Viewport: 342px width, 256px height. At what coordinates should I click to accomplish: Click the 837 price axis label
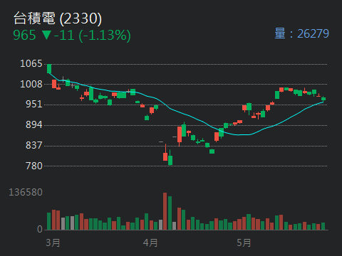(34, 145)
